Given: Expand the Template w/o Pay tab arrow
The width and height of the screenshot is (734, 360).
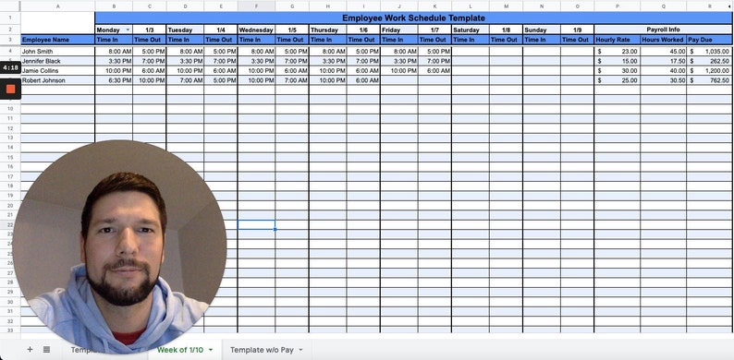Looking at the screenshot, I should coord(300,350).
